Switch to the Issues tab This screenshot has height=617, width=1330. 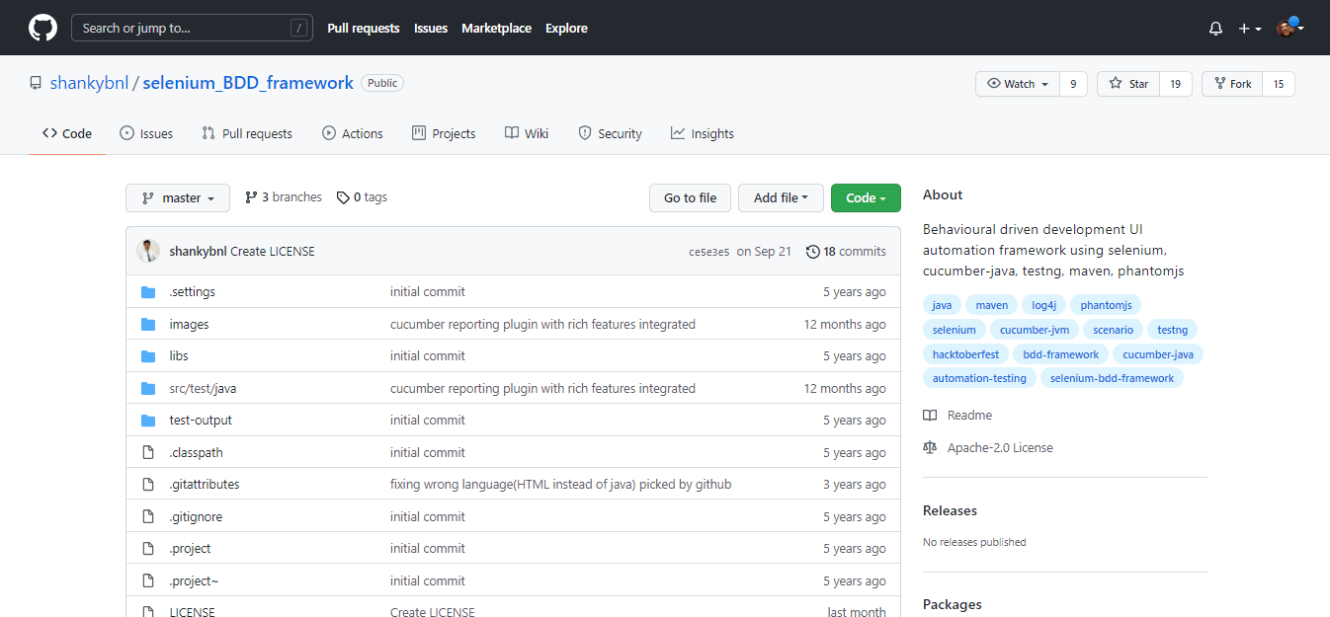[x=146, y=134]
